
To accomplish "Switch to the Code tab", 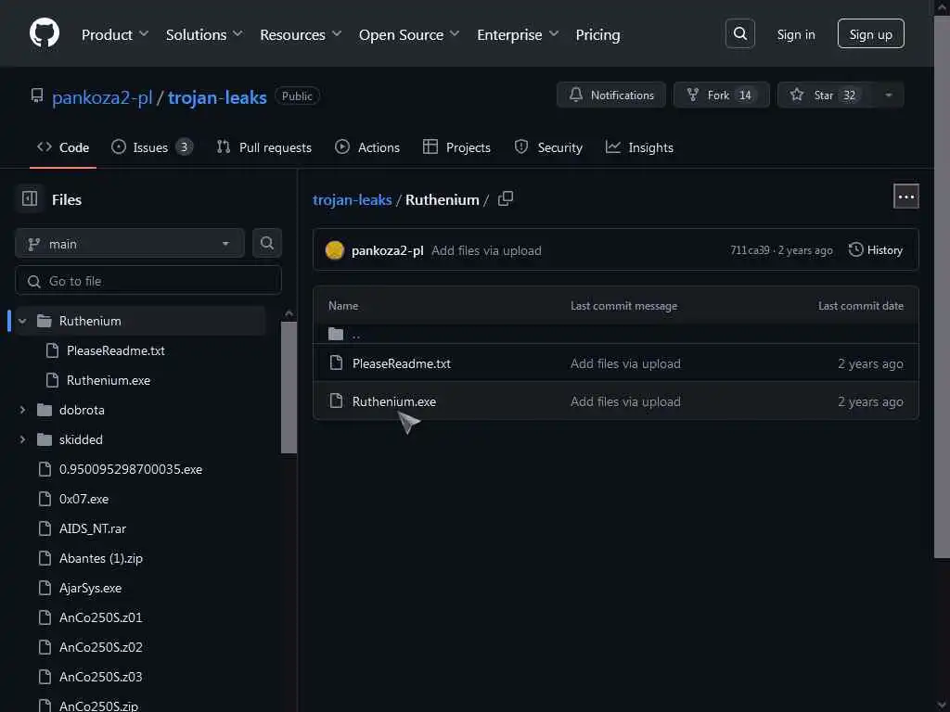I will click(x=63, y=147).
